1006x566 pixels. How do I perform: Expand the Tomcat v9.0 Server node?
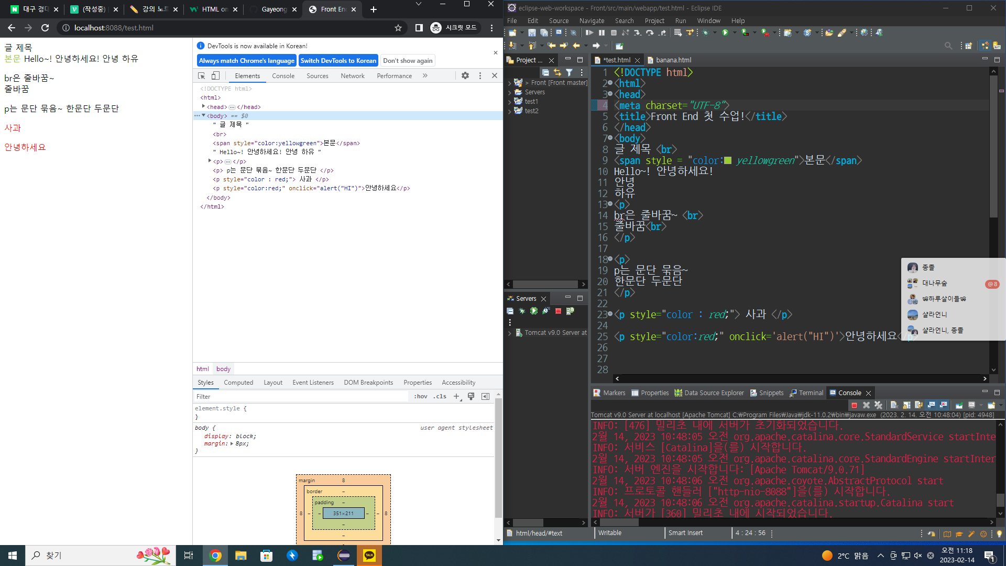coord(509,333)
